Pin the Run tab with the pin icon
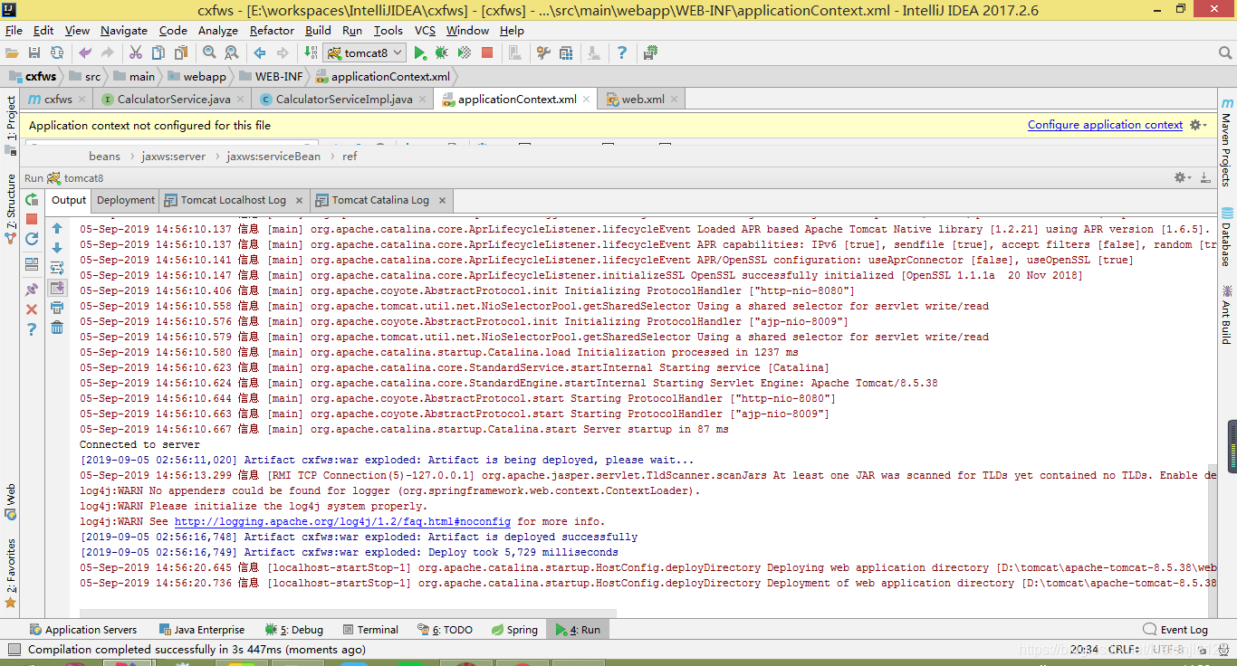1237x666 pixels. [x=32, y=290]
